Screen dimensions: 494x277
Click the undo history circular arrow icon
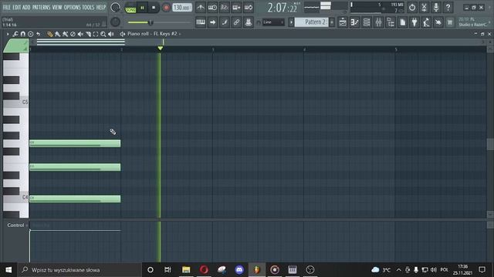coord(412,7)
